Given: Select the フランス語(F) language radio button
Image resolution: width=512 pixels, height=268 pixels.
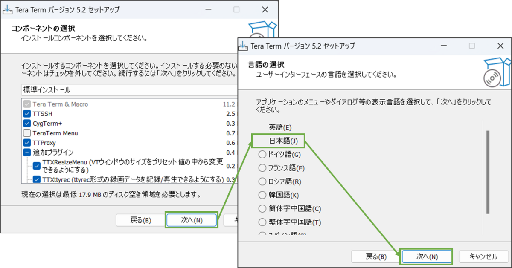Looking at the screenshot, I should (262, 168).
